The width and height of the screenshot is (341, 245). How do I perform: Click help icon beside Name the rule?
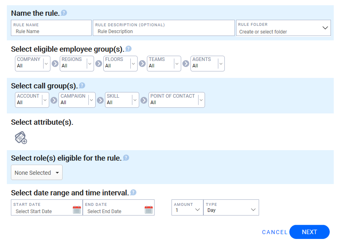pos(64,13)
